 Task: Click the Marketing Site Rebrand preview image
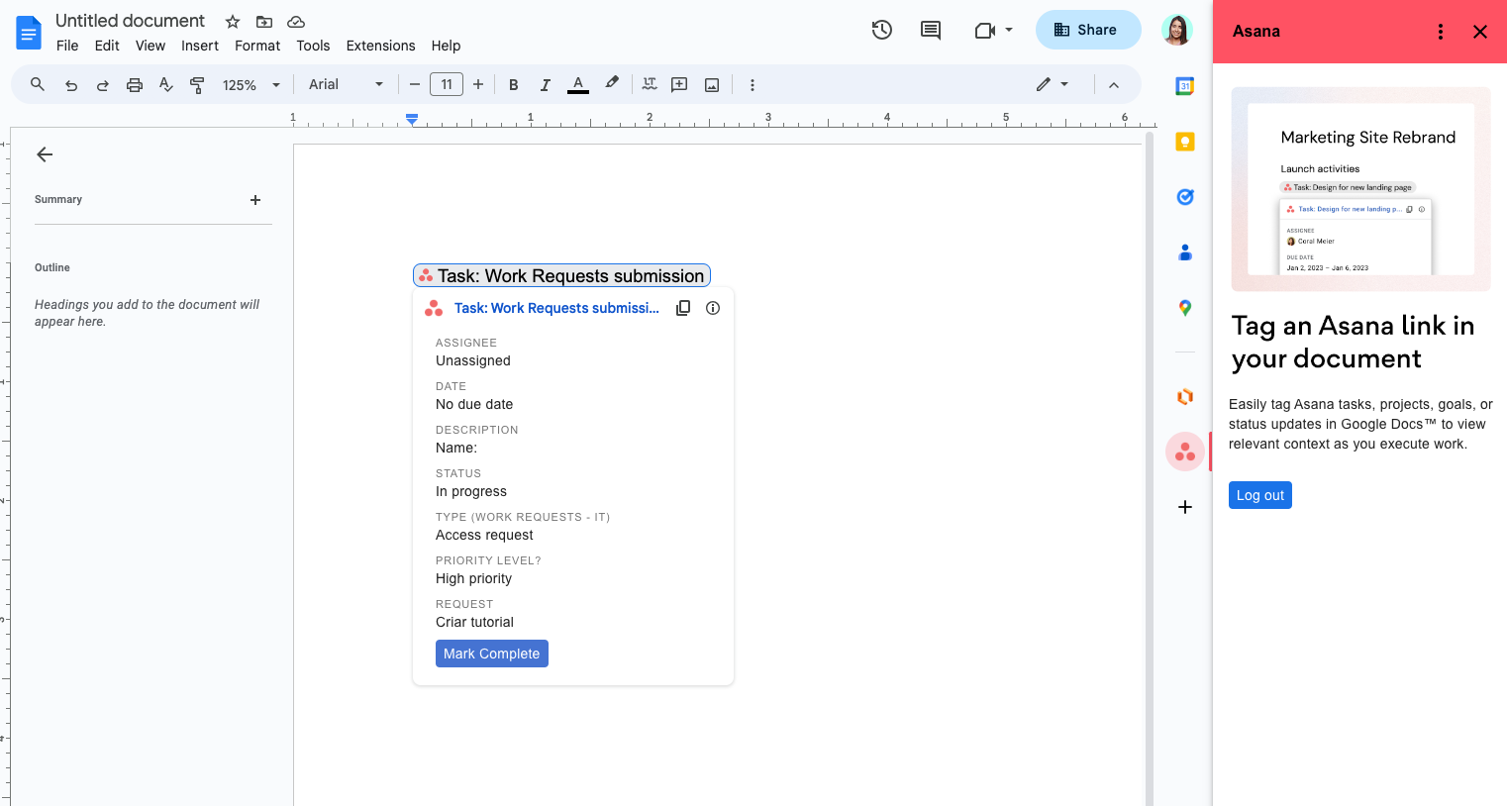coord(1360,189)
